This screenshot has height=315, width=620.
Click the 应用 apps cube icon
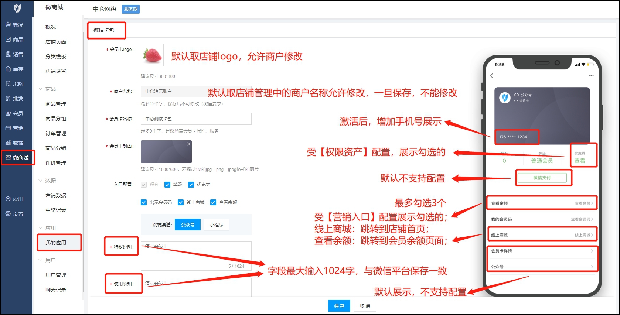pos(8,199)
